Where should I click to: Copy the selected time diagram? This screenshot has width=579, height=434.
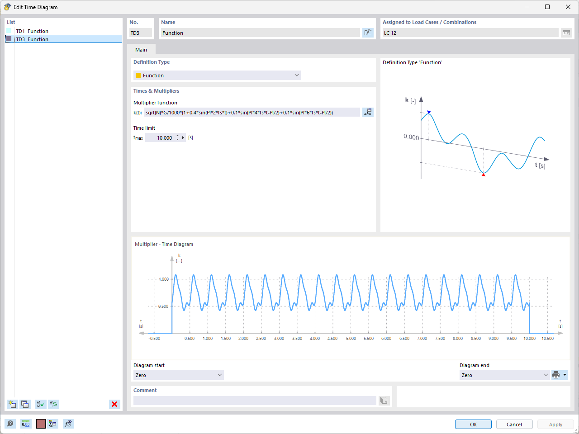pyautogui.click(x=25, y=404)
